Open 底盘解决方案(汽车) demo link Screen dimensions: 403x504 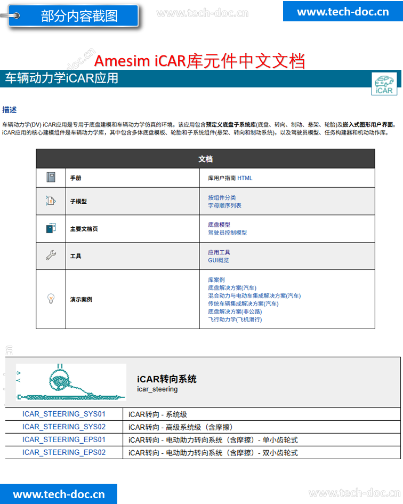pyautogui.click(x=232, y=287)
